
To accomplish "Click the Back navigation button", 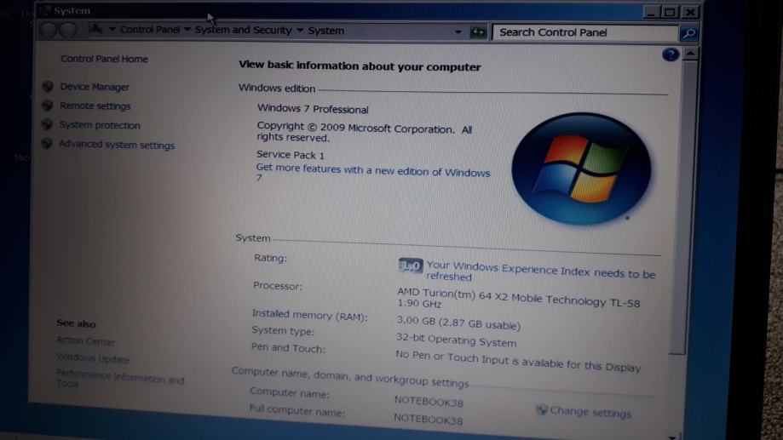I will click(x=49, y=30).
